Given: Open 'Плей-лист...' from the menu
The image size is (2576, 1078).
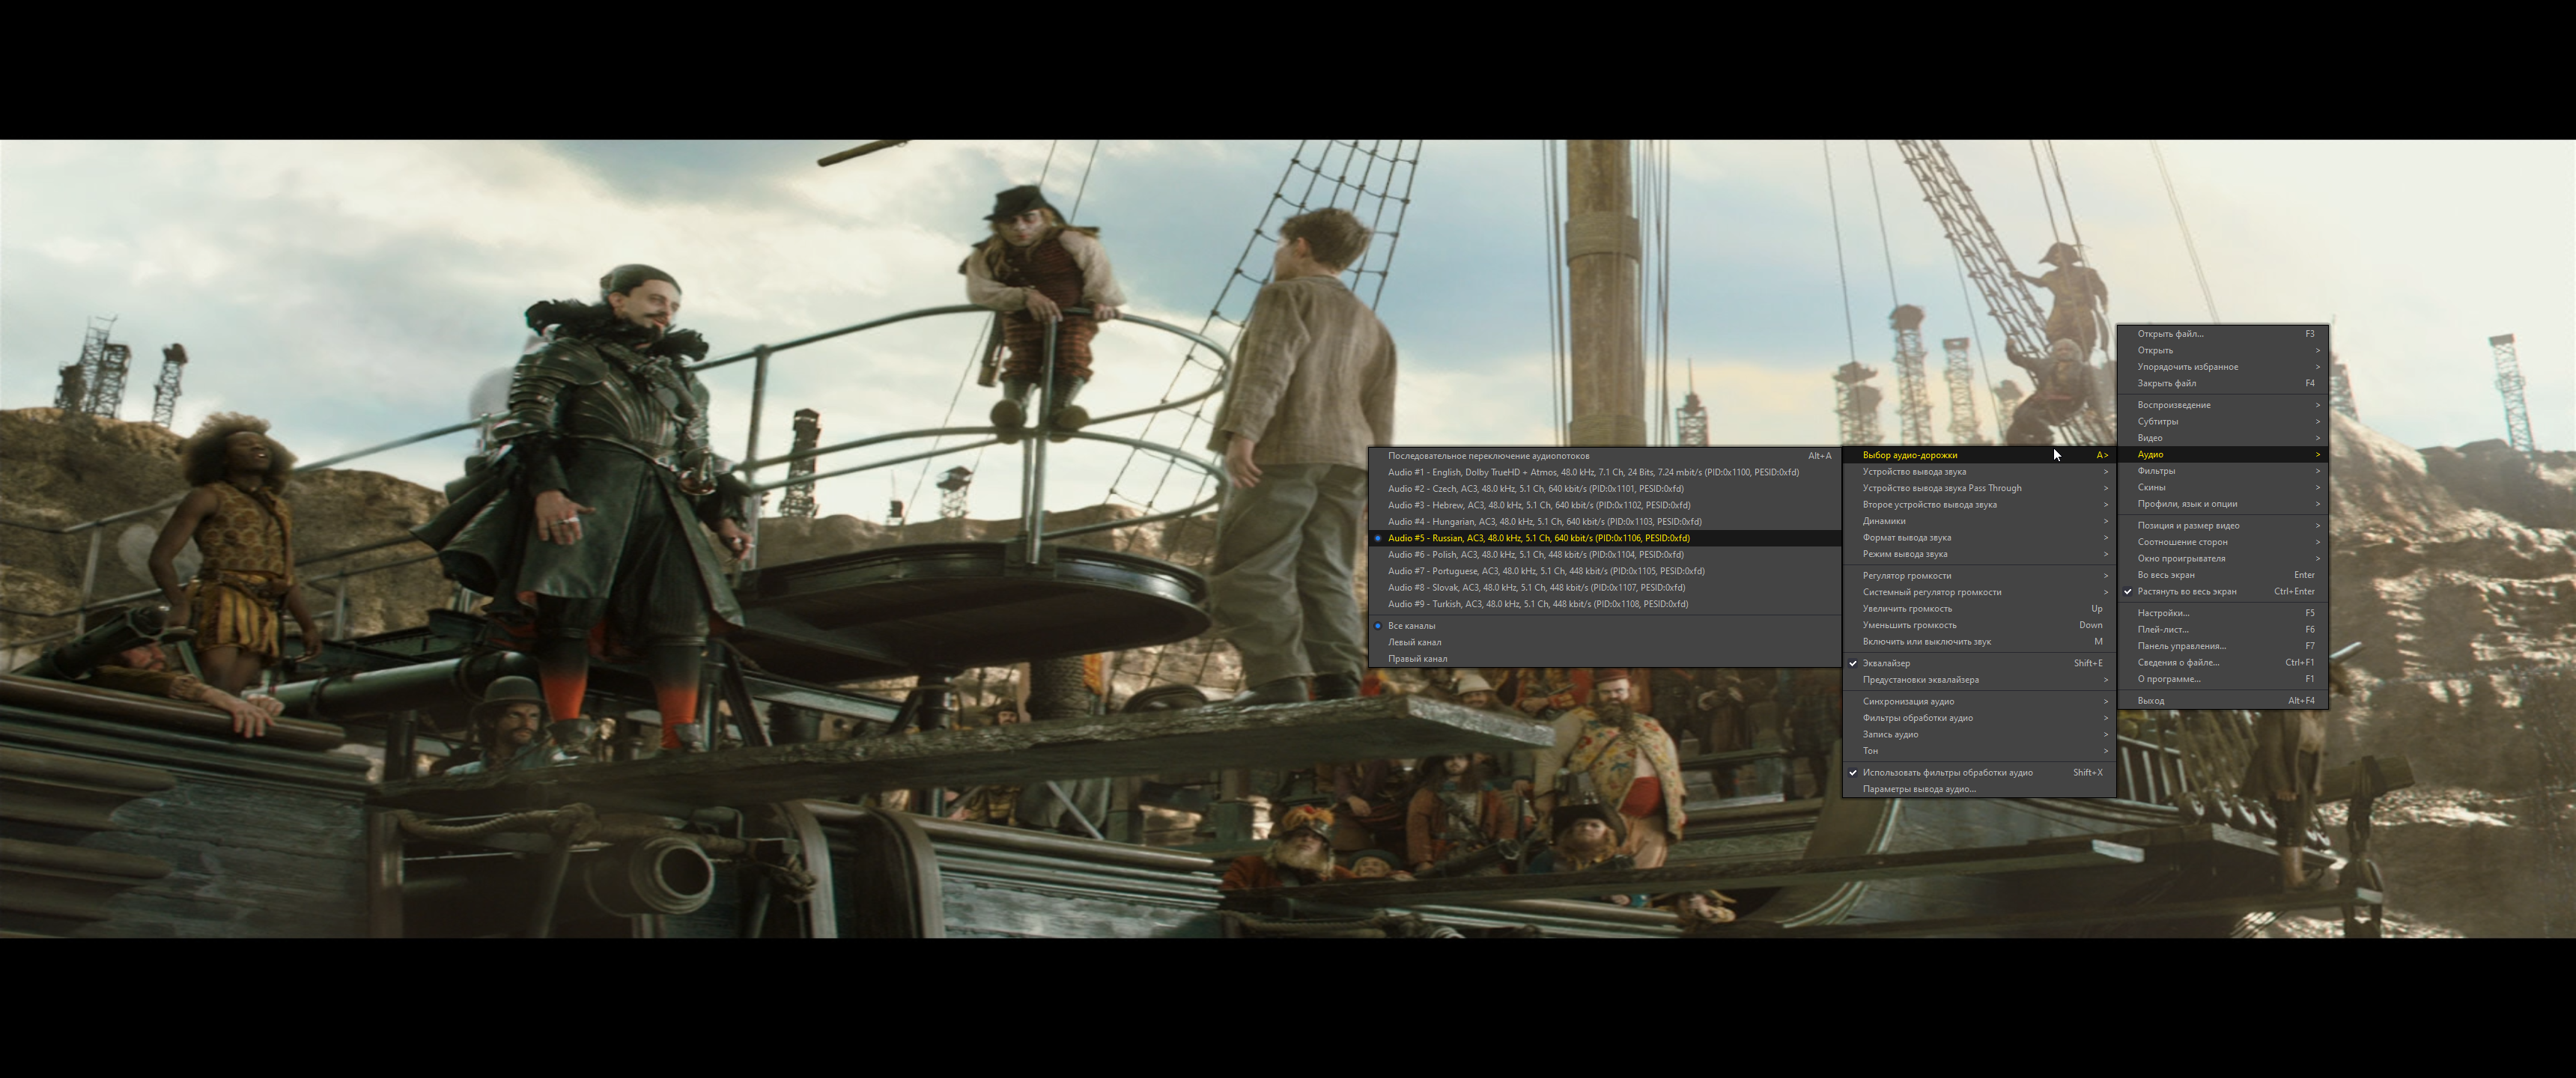Looking at the screenshot, I should 2222,630.
